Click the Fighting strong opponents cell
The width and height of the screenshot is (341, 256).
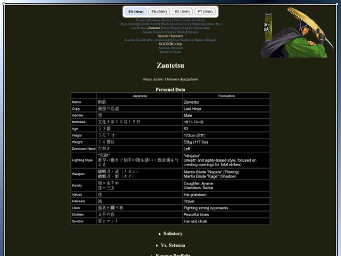pyautogui.click(x=227, y=208)
